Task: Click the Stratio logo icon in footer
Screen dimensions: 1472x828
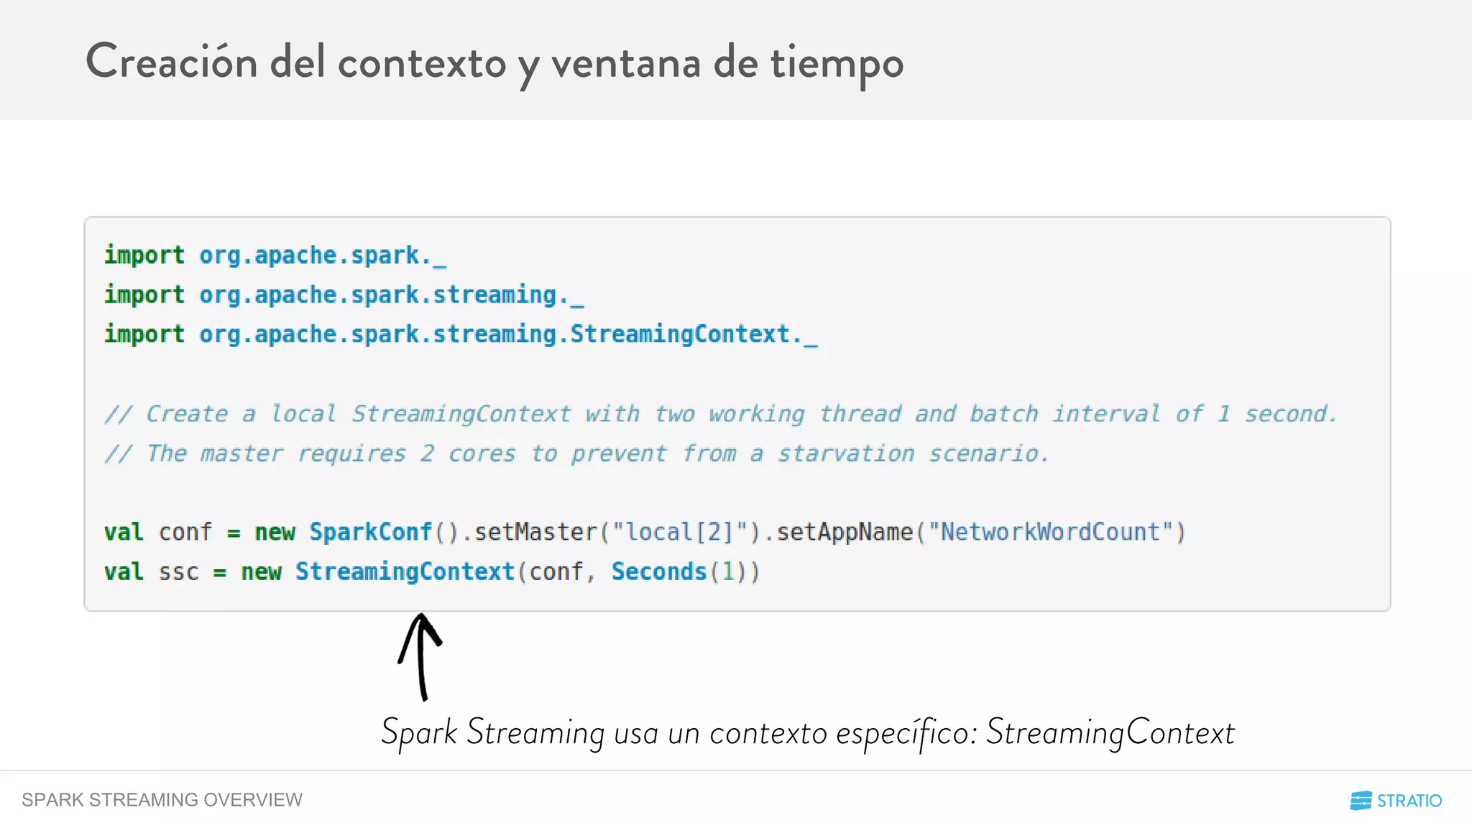Action: coord(1361,801)
